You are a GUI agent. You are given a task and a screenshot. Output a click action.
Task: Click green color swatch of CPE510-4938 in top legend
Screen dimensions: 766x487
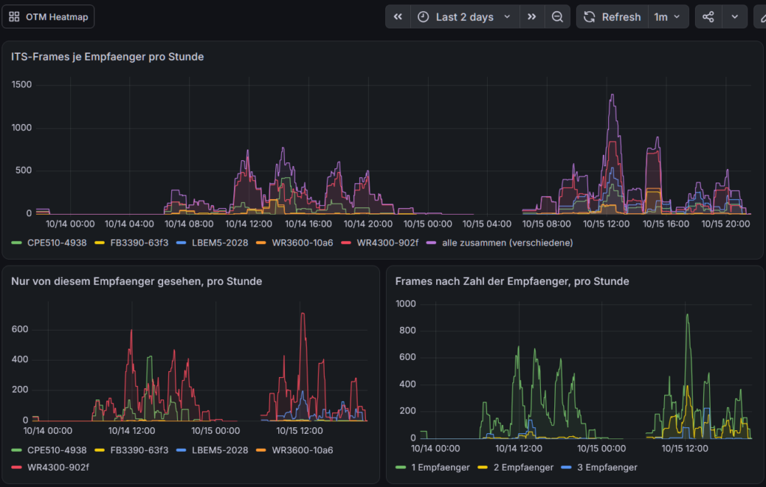16,243
